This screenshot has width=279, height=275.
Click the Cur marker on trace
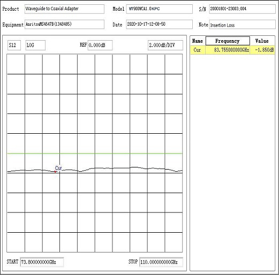coord(55,172)
